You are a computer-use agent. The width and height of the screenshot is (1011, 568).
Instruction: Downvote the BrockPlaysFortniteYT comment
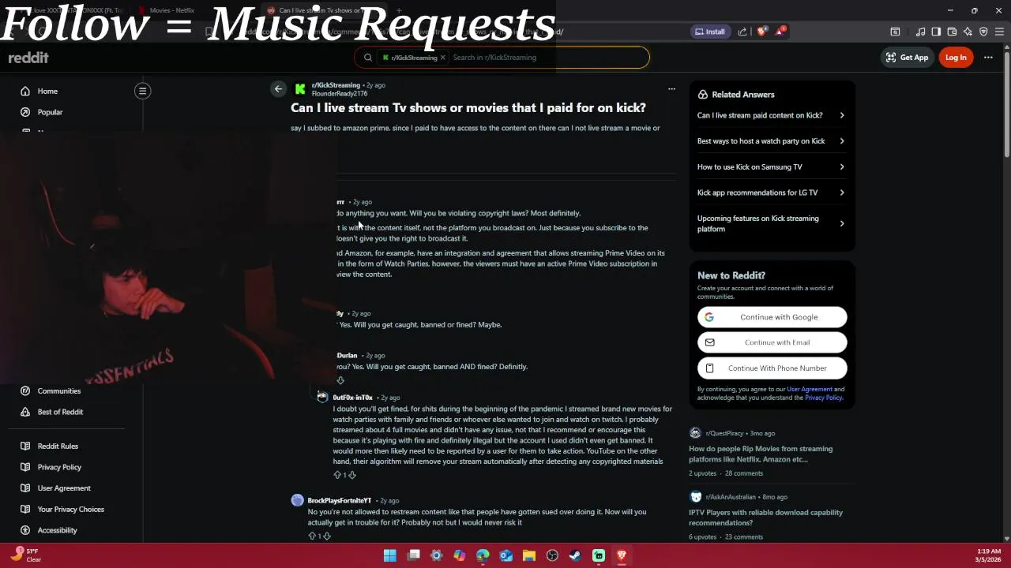click(327, 536)
